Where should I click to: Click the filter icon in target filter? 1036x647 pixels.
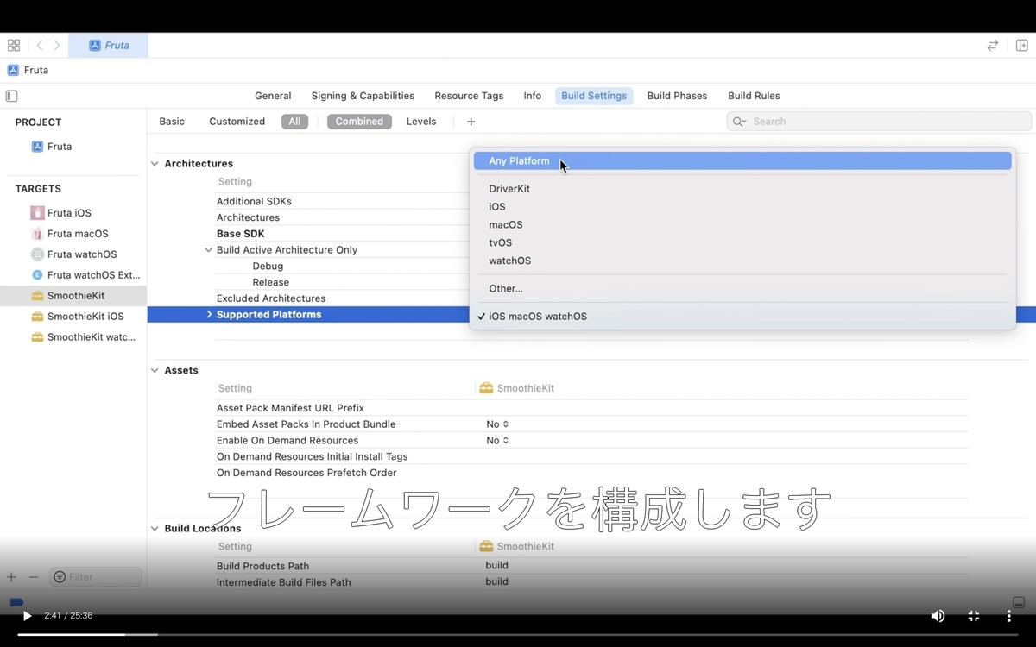click(x=60, y=577)
